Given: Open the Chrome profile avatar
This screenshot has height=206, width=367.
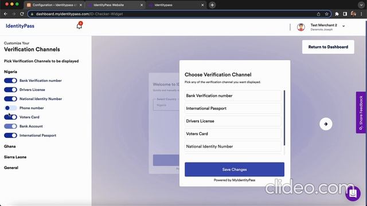Looking at the screenshot, I should tap(353, 14).
